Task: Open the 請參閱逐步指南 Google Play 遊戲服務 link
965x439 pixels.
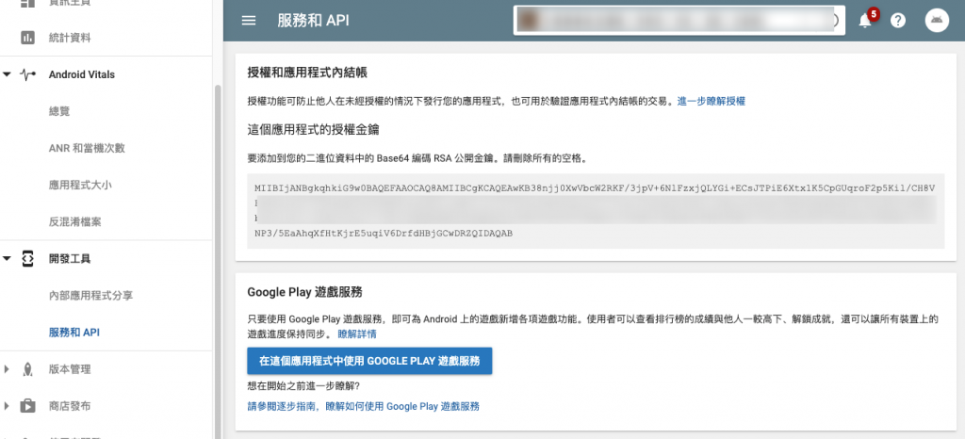Action: 363,406
